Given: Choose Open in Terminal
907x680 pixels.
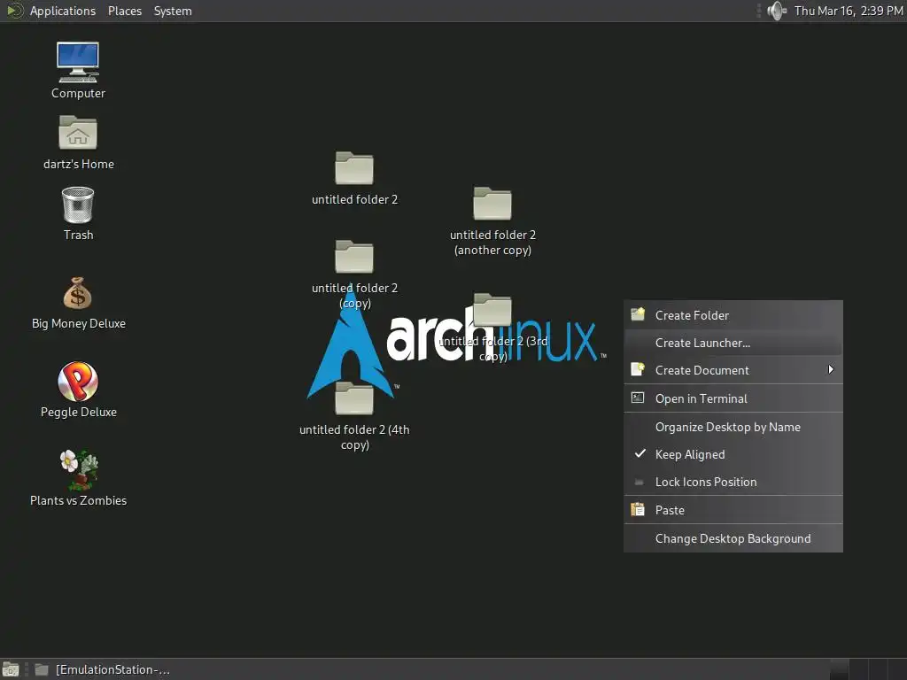Looking at the screenshot, I should (x=733, y=398).
